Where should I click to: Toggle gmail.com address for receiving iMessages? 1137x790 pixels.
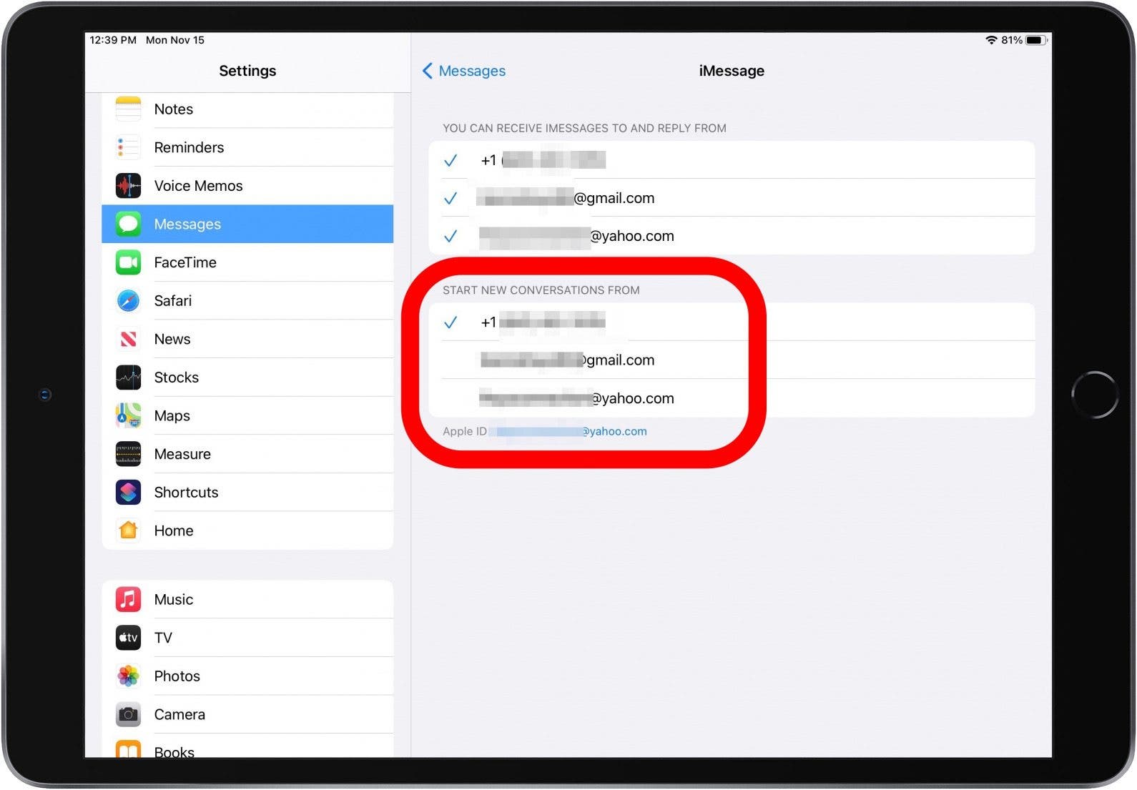tap(732, 198)
